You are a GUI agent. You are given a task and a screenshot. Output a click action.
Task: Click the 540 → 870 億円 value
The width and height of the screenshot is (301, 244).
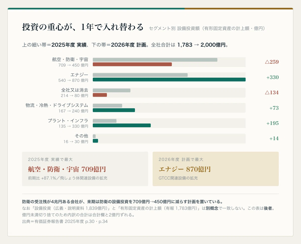point(73,80)
